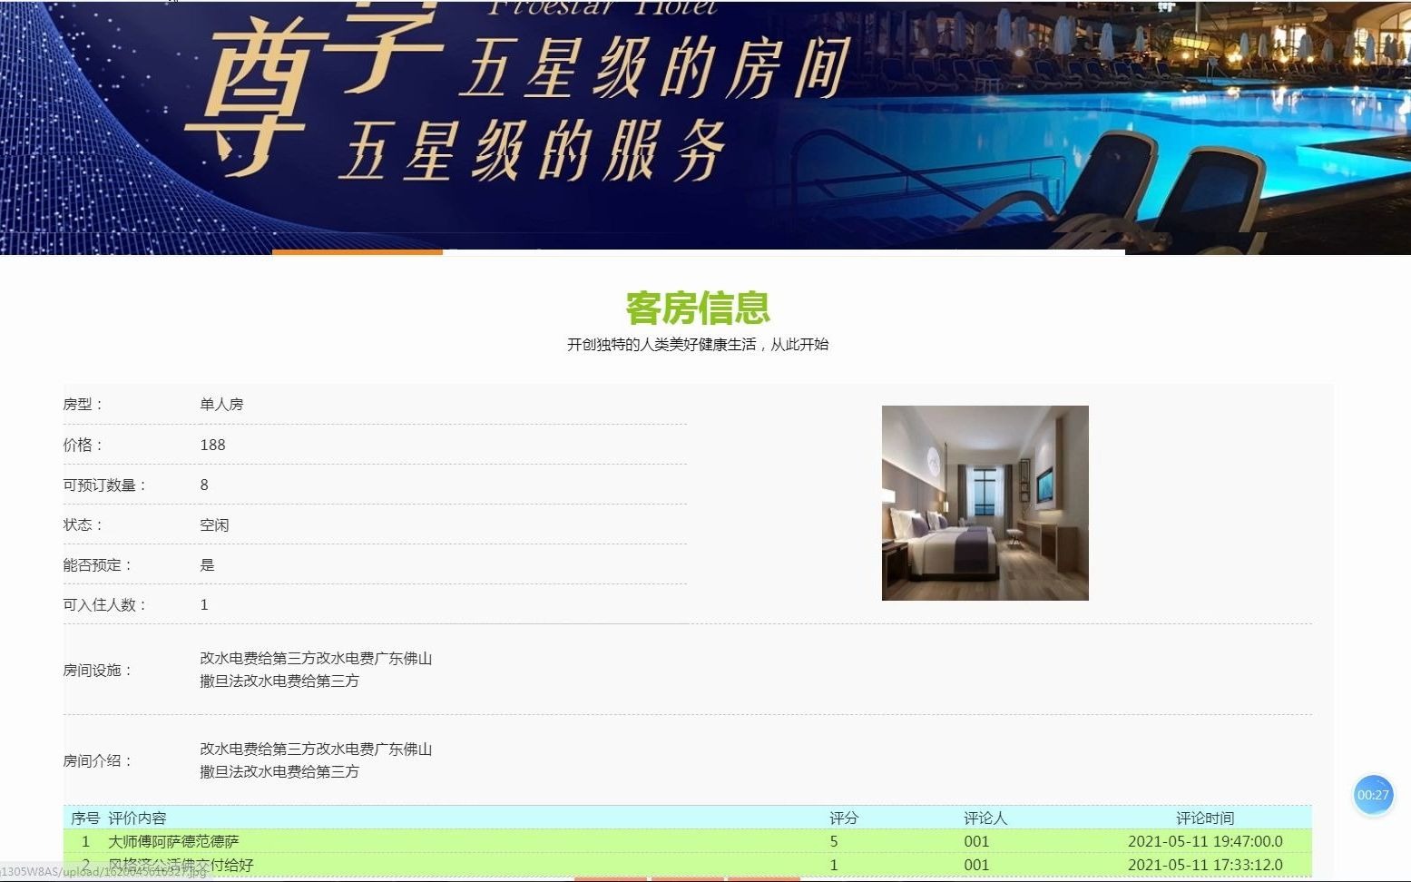Click the 评价内容 column header
Screen dimensions: 1411x882
coord(138,817)
